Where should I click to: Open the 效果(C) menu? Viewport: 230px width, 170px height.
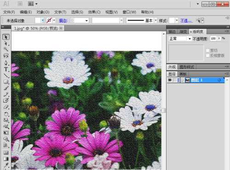click(94, 12)
